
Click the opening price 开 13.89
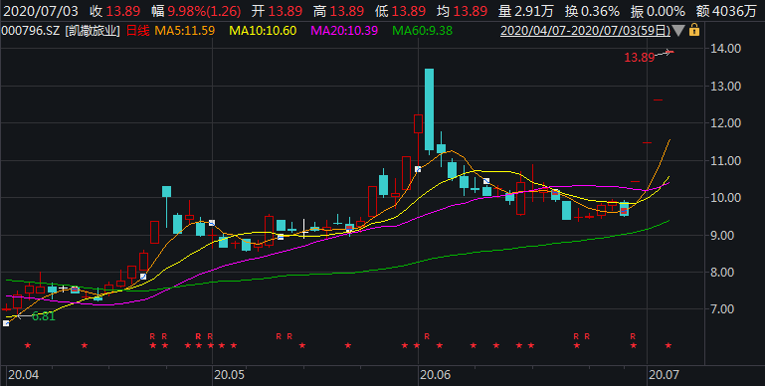tap(277, 11)
